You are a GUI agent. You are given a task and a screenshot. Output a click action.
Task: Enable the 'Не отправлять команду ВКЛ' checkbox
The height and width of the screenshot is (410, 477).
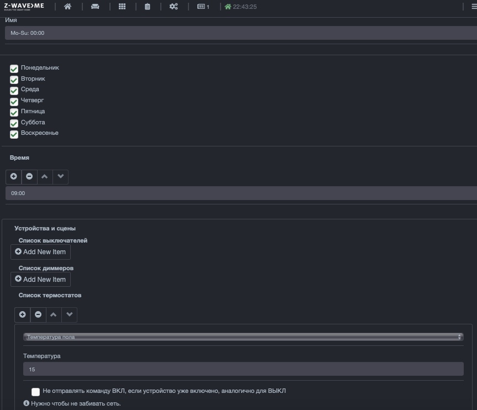coord(35,392)
